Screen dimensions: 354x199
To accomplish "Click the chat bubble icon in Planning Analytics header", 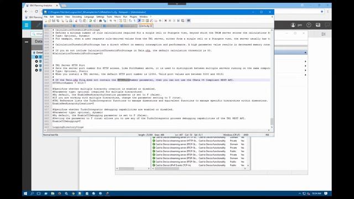I will click(327, 25).
